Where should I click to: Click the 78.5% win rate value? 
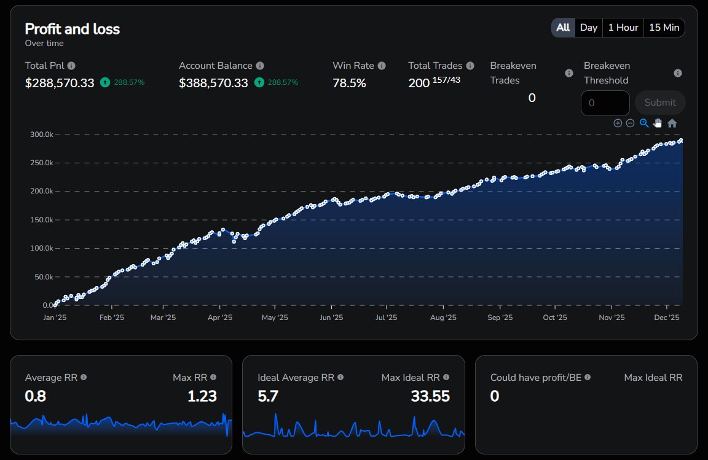pos(350,83)
